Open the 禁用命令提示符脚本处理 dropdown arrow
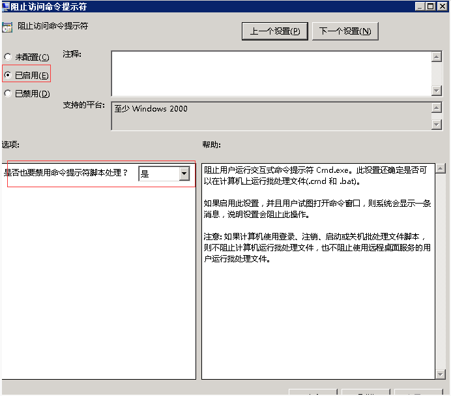 pos(184,174)
